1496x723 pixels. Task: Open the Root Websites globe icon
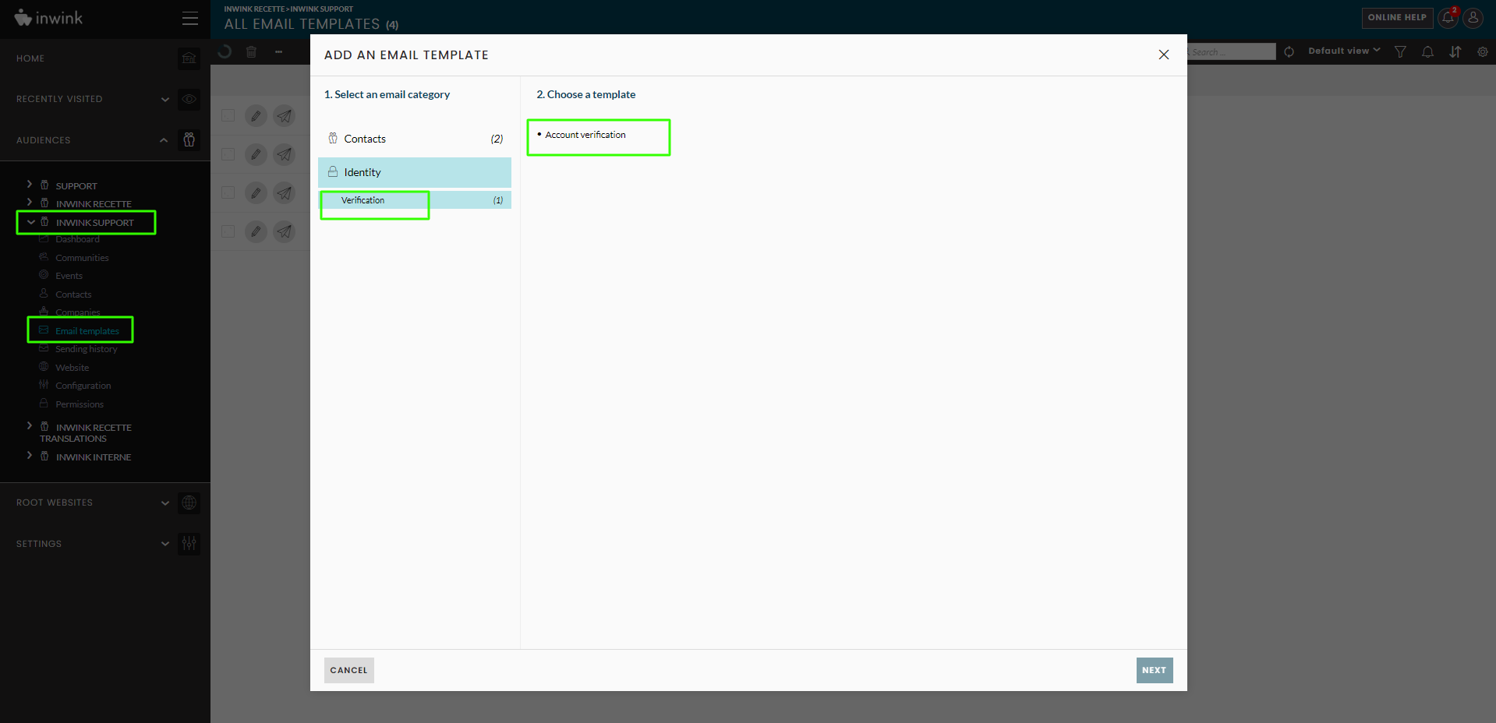coord(189,503)
